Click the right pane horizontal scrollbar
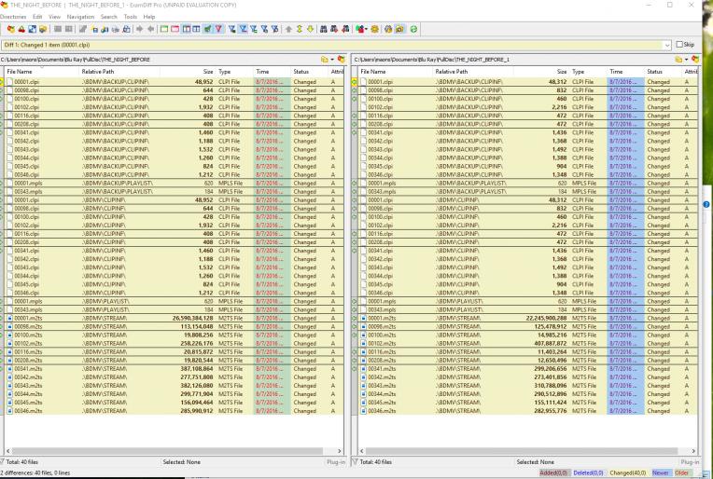The width and height of the screenshot is (713, 479). [522, 451]
